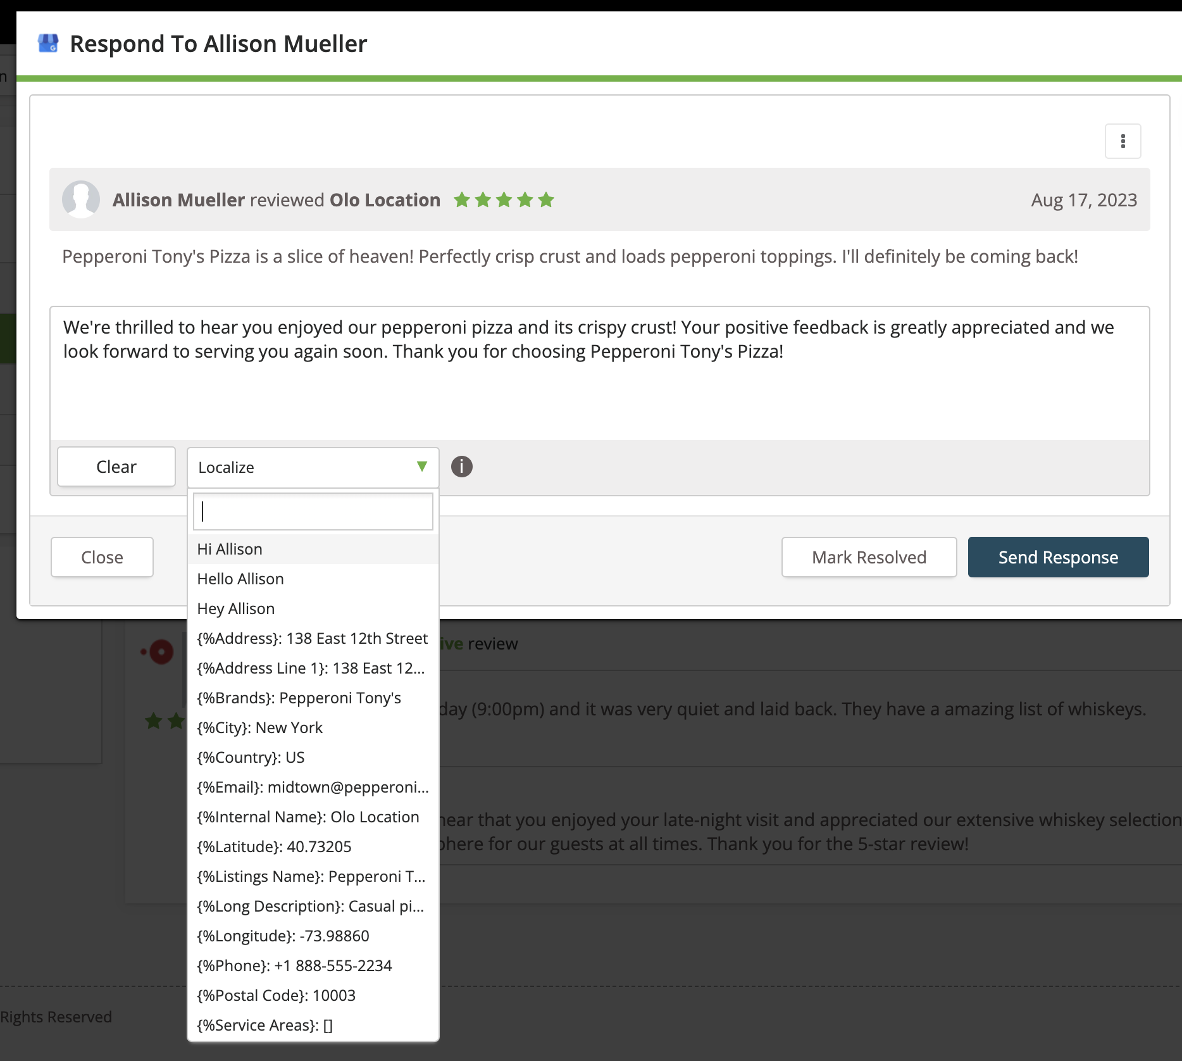Insert the {%Address} 138 East 12th Street variable
The height and width of the screenshot is (1061, 1182).
(x=313, y=638)
